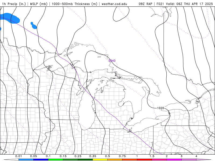This screenshot has height=161, width=215.
Task: Click the '1000-500mb Thickness (m)' header text
Action: 74,4
